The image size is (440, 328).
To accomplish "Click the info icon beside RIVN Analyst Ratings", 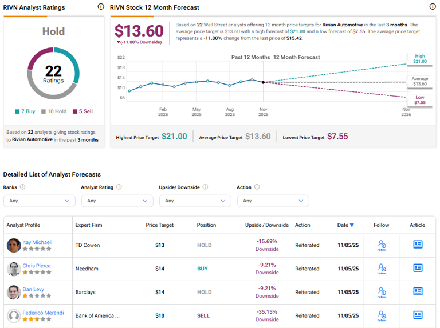I will click(101, 7).
